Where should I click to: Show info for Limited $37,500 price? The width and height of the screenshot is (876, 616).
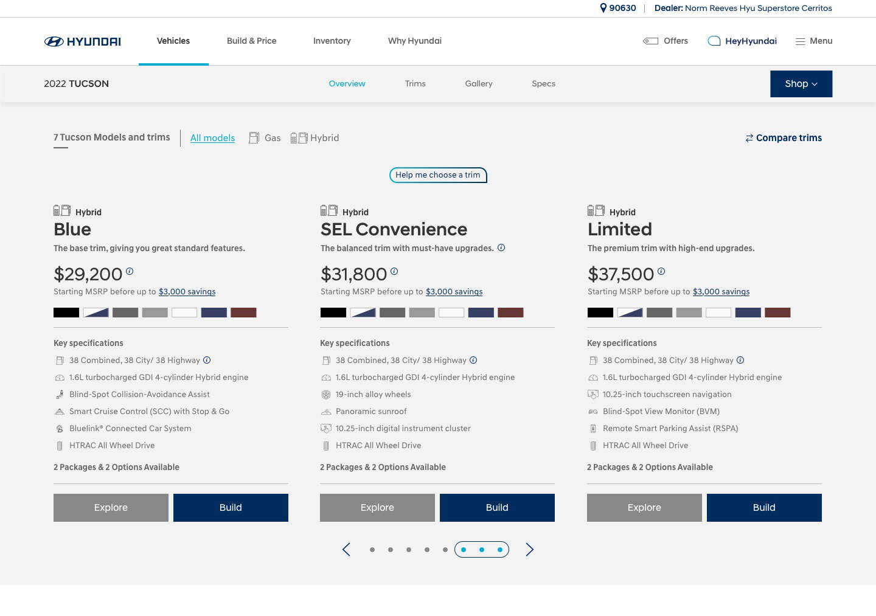click(x=661, y=271)
